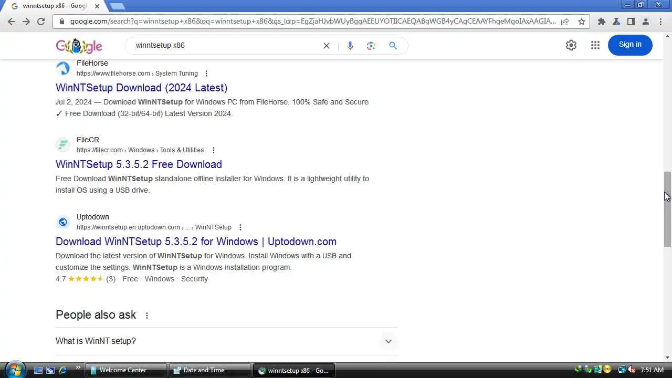672x378 pixels.
Task: Open Google apps grid
Action: point(595,45)
